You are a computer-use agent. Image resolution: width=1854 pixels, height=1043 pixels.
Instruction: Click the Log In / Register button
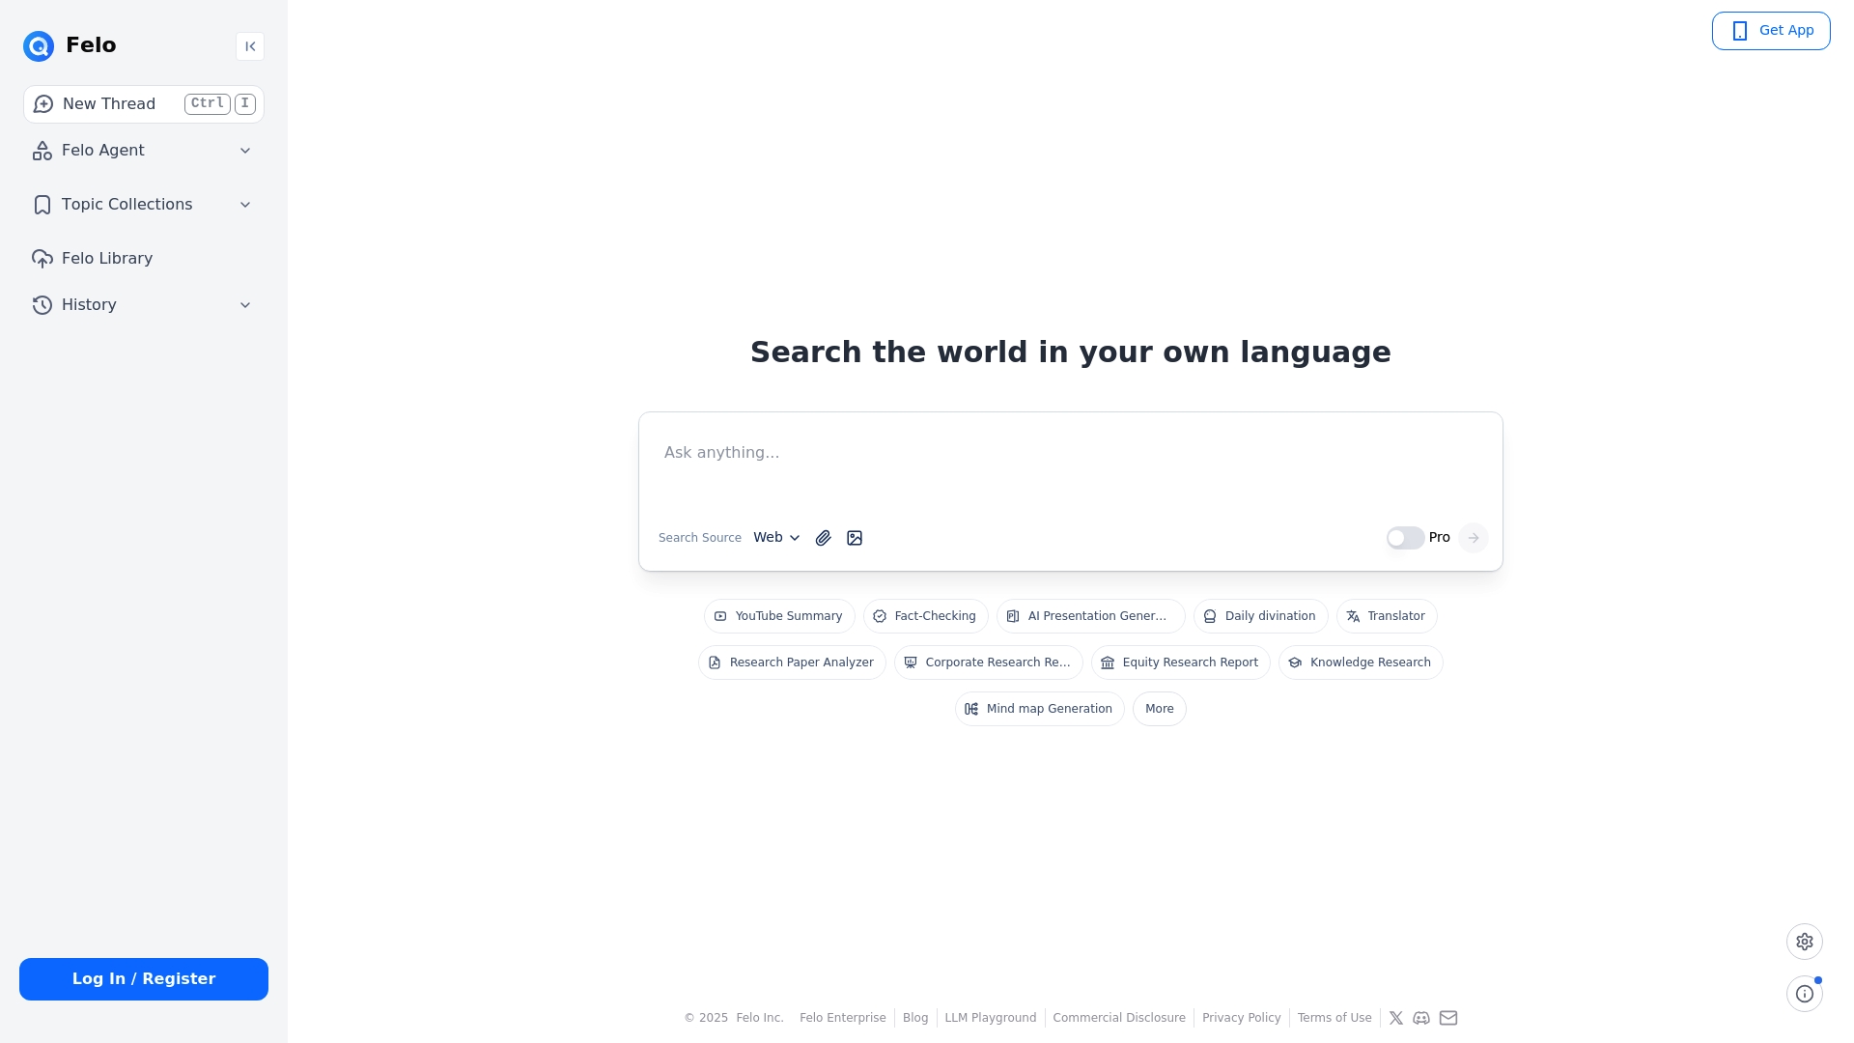click(144, 979)
